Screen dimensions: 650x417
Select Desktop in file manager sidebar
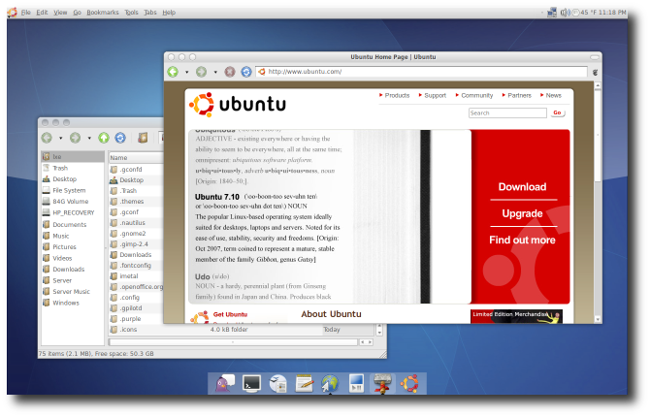coord(73,179)
